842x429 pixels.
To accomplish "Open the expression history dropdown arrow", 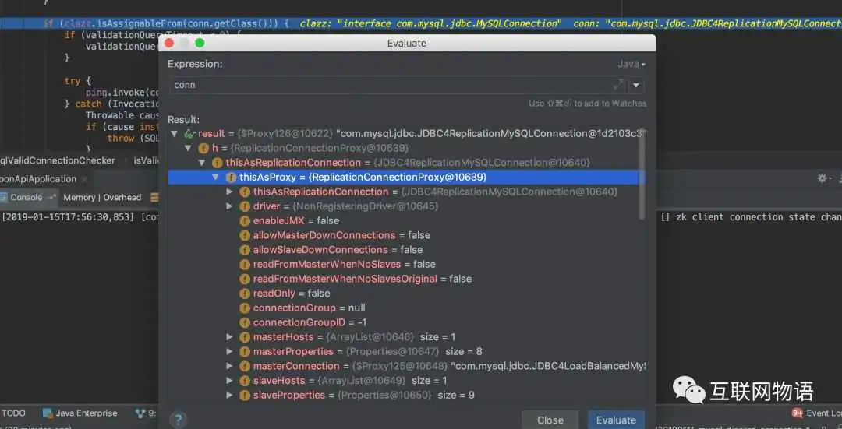I will pyautogui.click(x=636, y=85).
